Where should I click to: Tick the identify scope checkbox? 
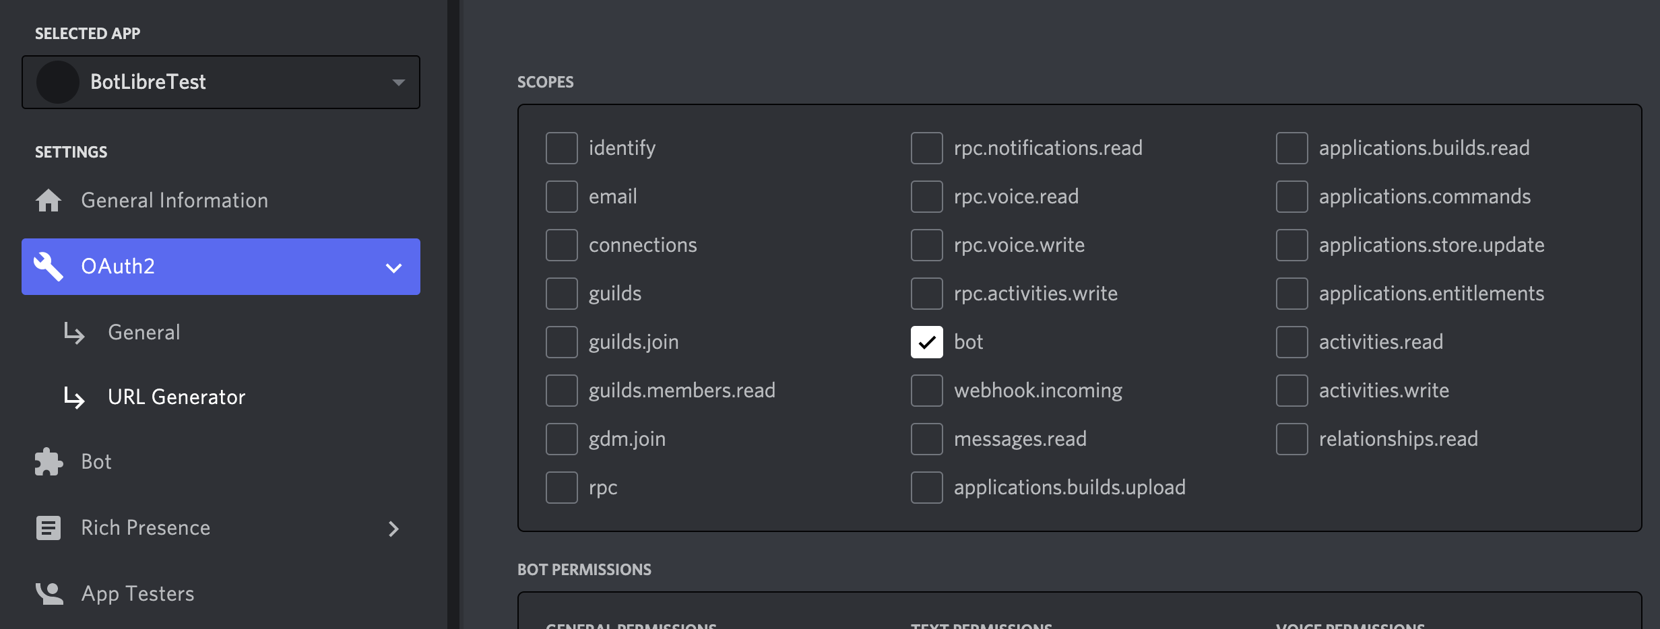562,147
